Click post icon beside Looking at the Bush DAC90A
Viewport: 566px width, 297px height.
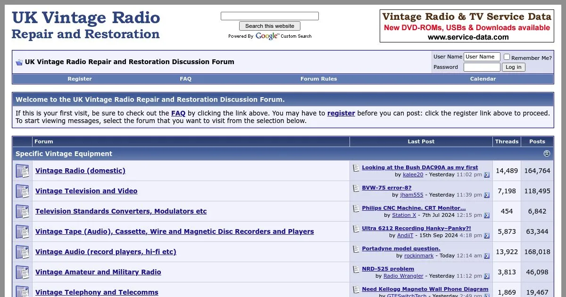pyautogui.click(x=356, y=167)
